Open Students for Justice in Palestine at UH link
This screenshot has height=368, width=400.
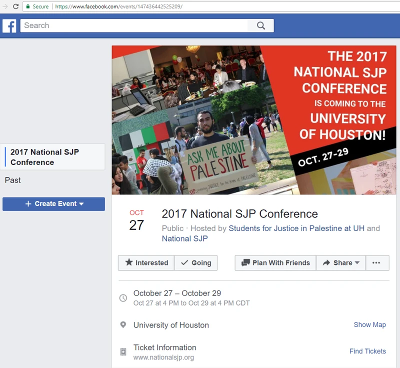(x=296, y=228)
